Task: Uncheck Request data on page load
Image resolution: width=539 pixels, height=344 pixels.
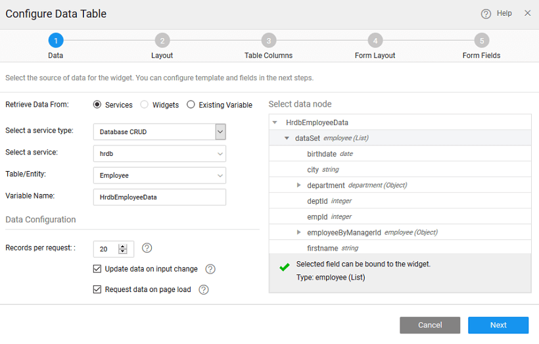Action: tap(97, 289)
